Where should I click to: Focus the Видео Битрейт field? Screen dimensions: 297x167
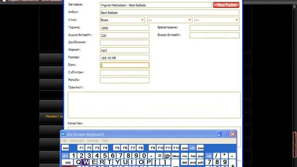coord(214,35)
